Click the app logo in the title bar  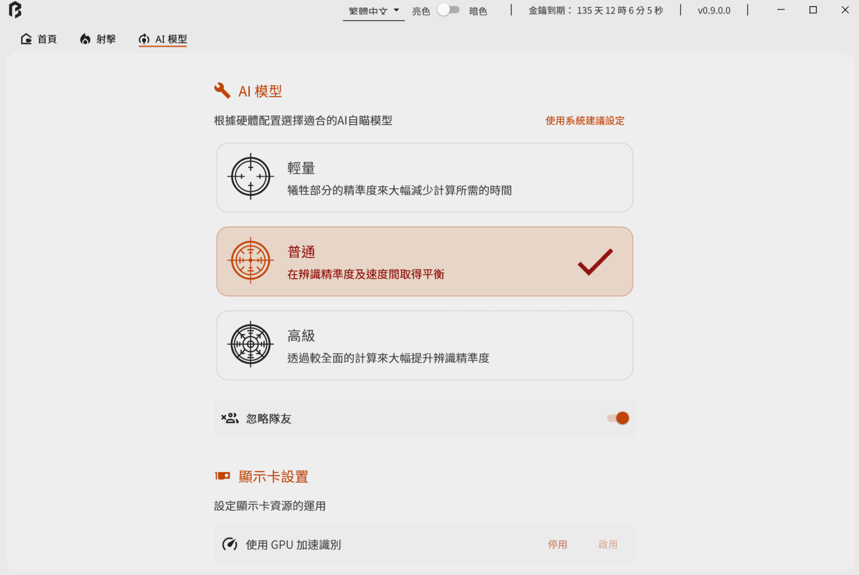tap(15, 10)
